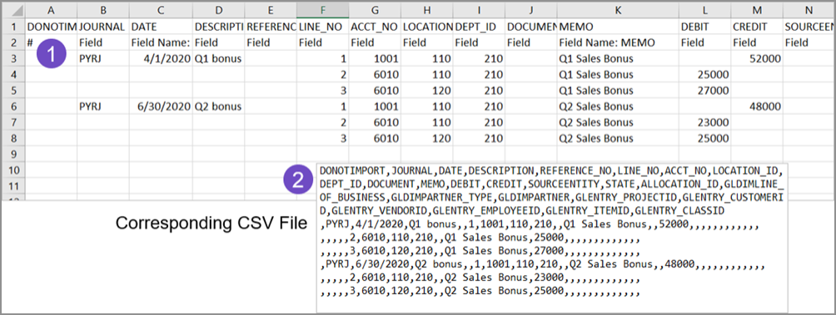Image resolution: width=836 pixels, height=315 pixels.
Task: Select the 6/30/2020 date cell
Action: point(161,106)
